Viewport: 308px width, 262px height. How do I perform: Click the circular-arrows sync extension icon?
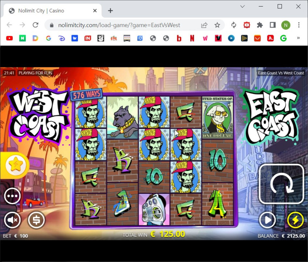click(x=234, y=25)
